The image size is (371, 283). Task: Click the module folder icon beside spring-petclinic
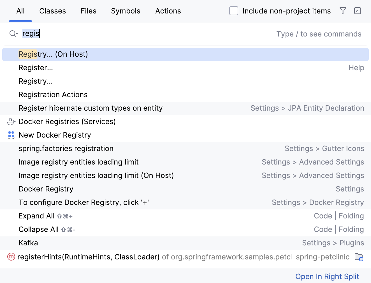click(359, 257)
